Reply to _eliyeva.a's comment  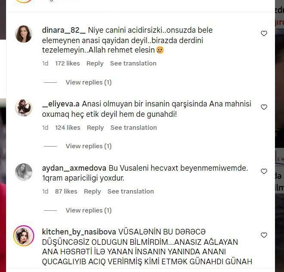95,128
